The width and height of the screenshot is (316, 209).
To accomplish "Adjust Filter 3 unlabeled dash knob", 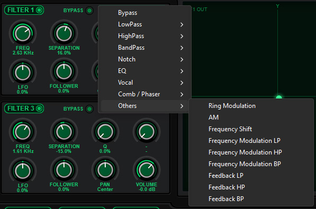I will pos(146,131).
